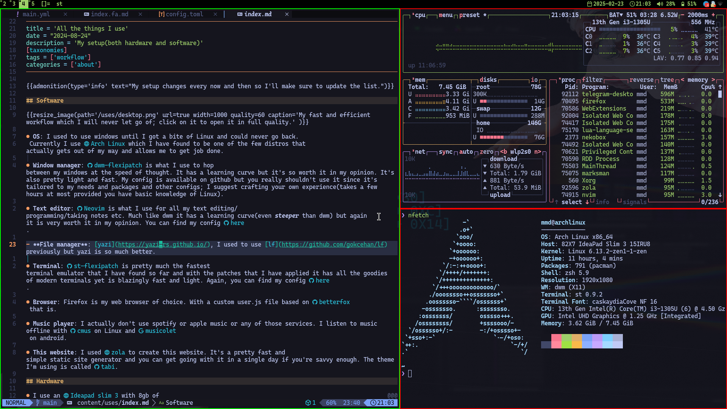
Task: Click the btop proc filter field
Action: pyautogui.click(x=592, y=80)
